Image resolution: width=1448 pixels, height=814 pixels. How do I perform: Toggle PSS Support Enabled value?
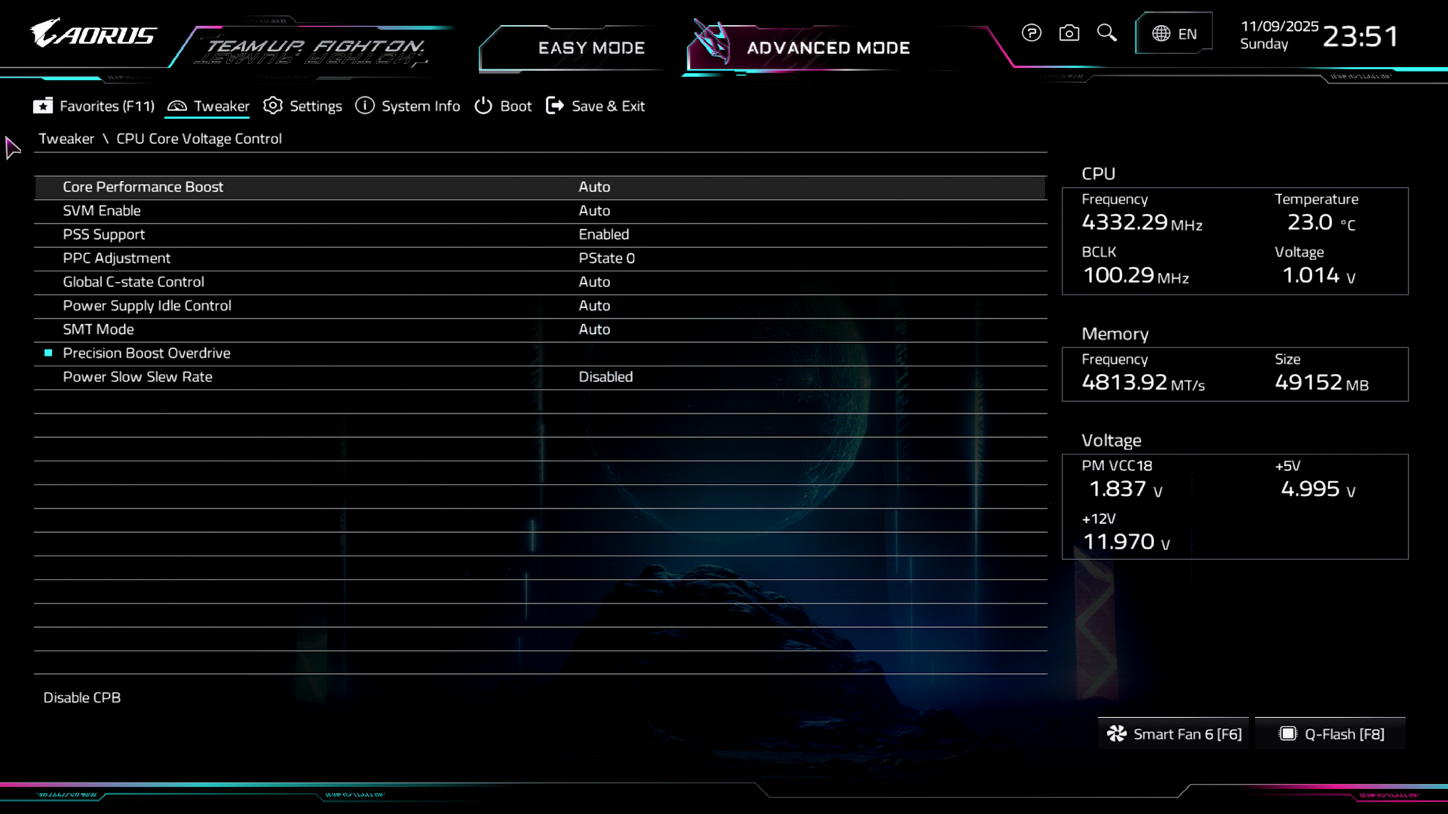pos(603,234)
